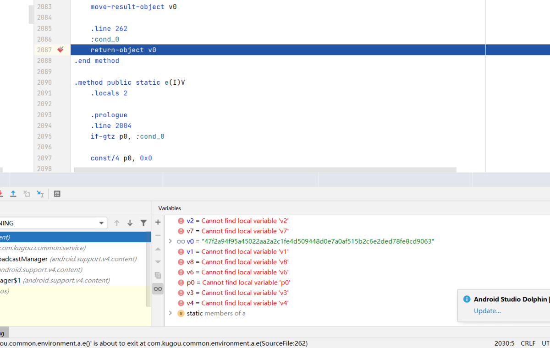550x348 pixels.
Task: Click the 2030:5 cursor position indicator
Action: click(504, 343)
